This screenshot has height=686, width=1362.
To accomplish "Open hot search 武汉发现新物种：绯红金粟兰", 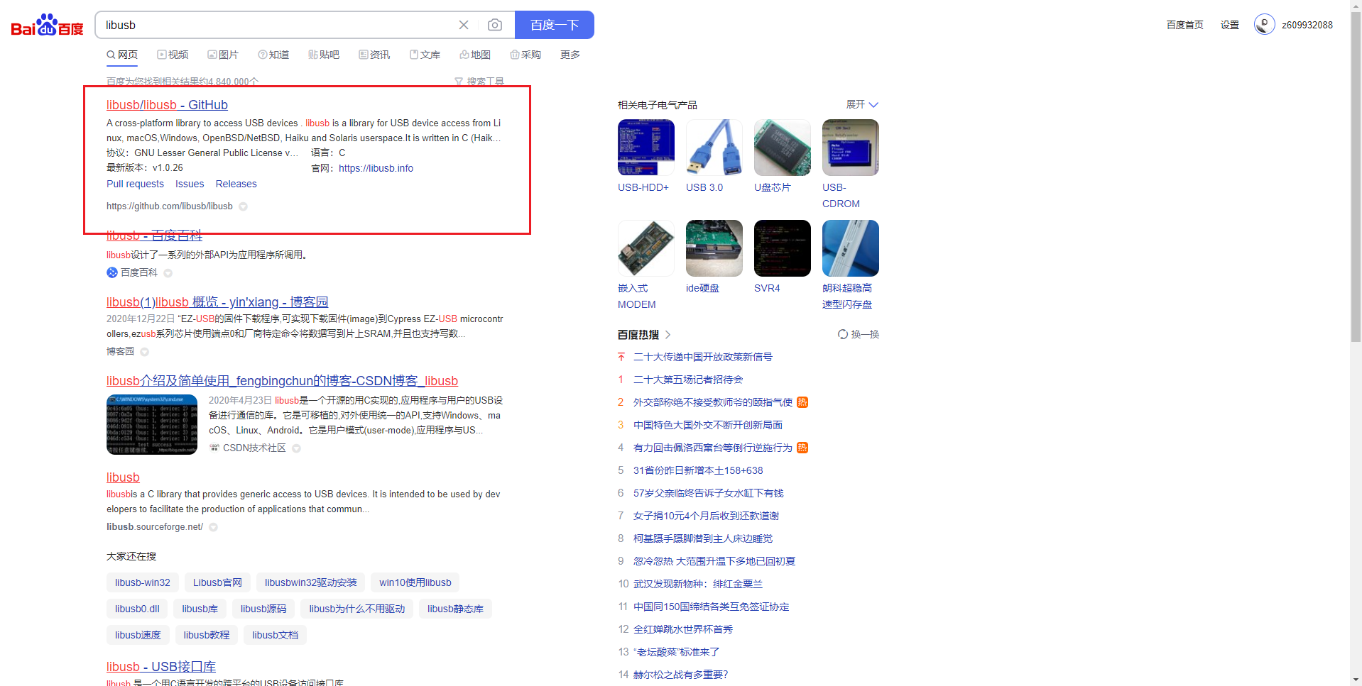I will (x=698, y=584).
